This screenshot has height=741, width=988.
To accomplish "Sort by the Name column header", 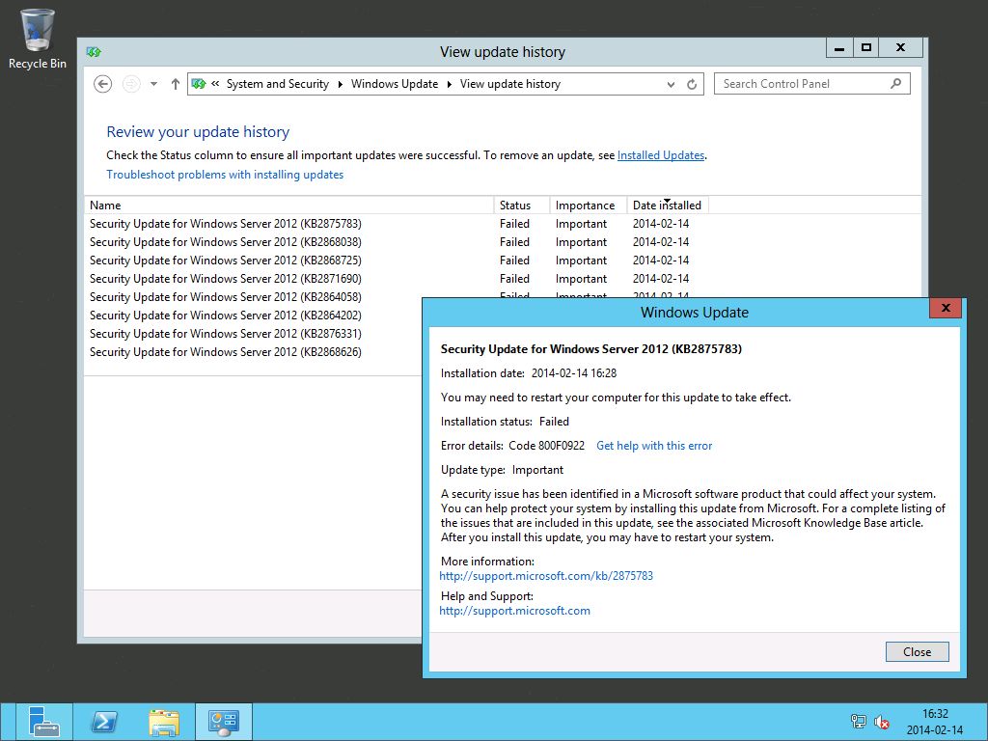I will [x=289, y=206].
